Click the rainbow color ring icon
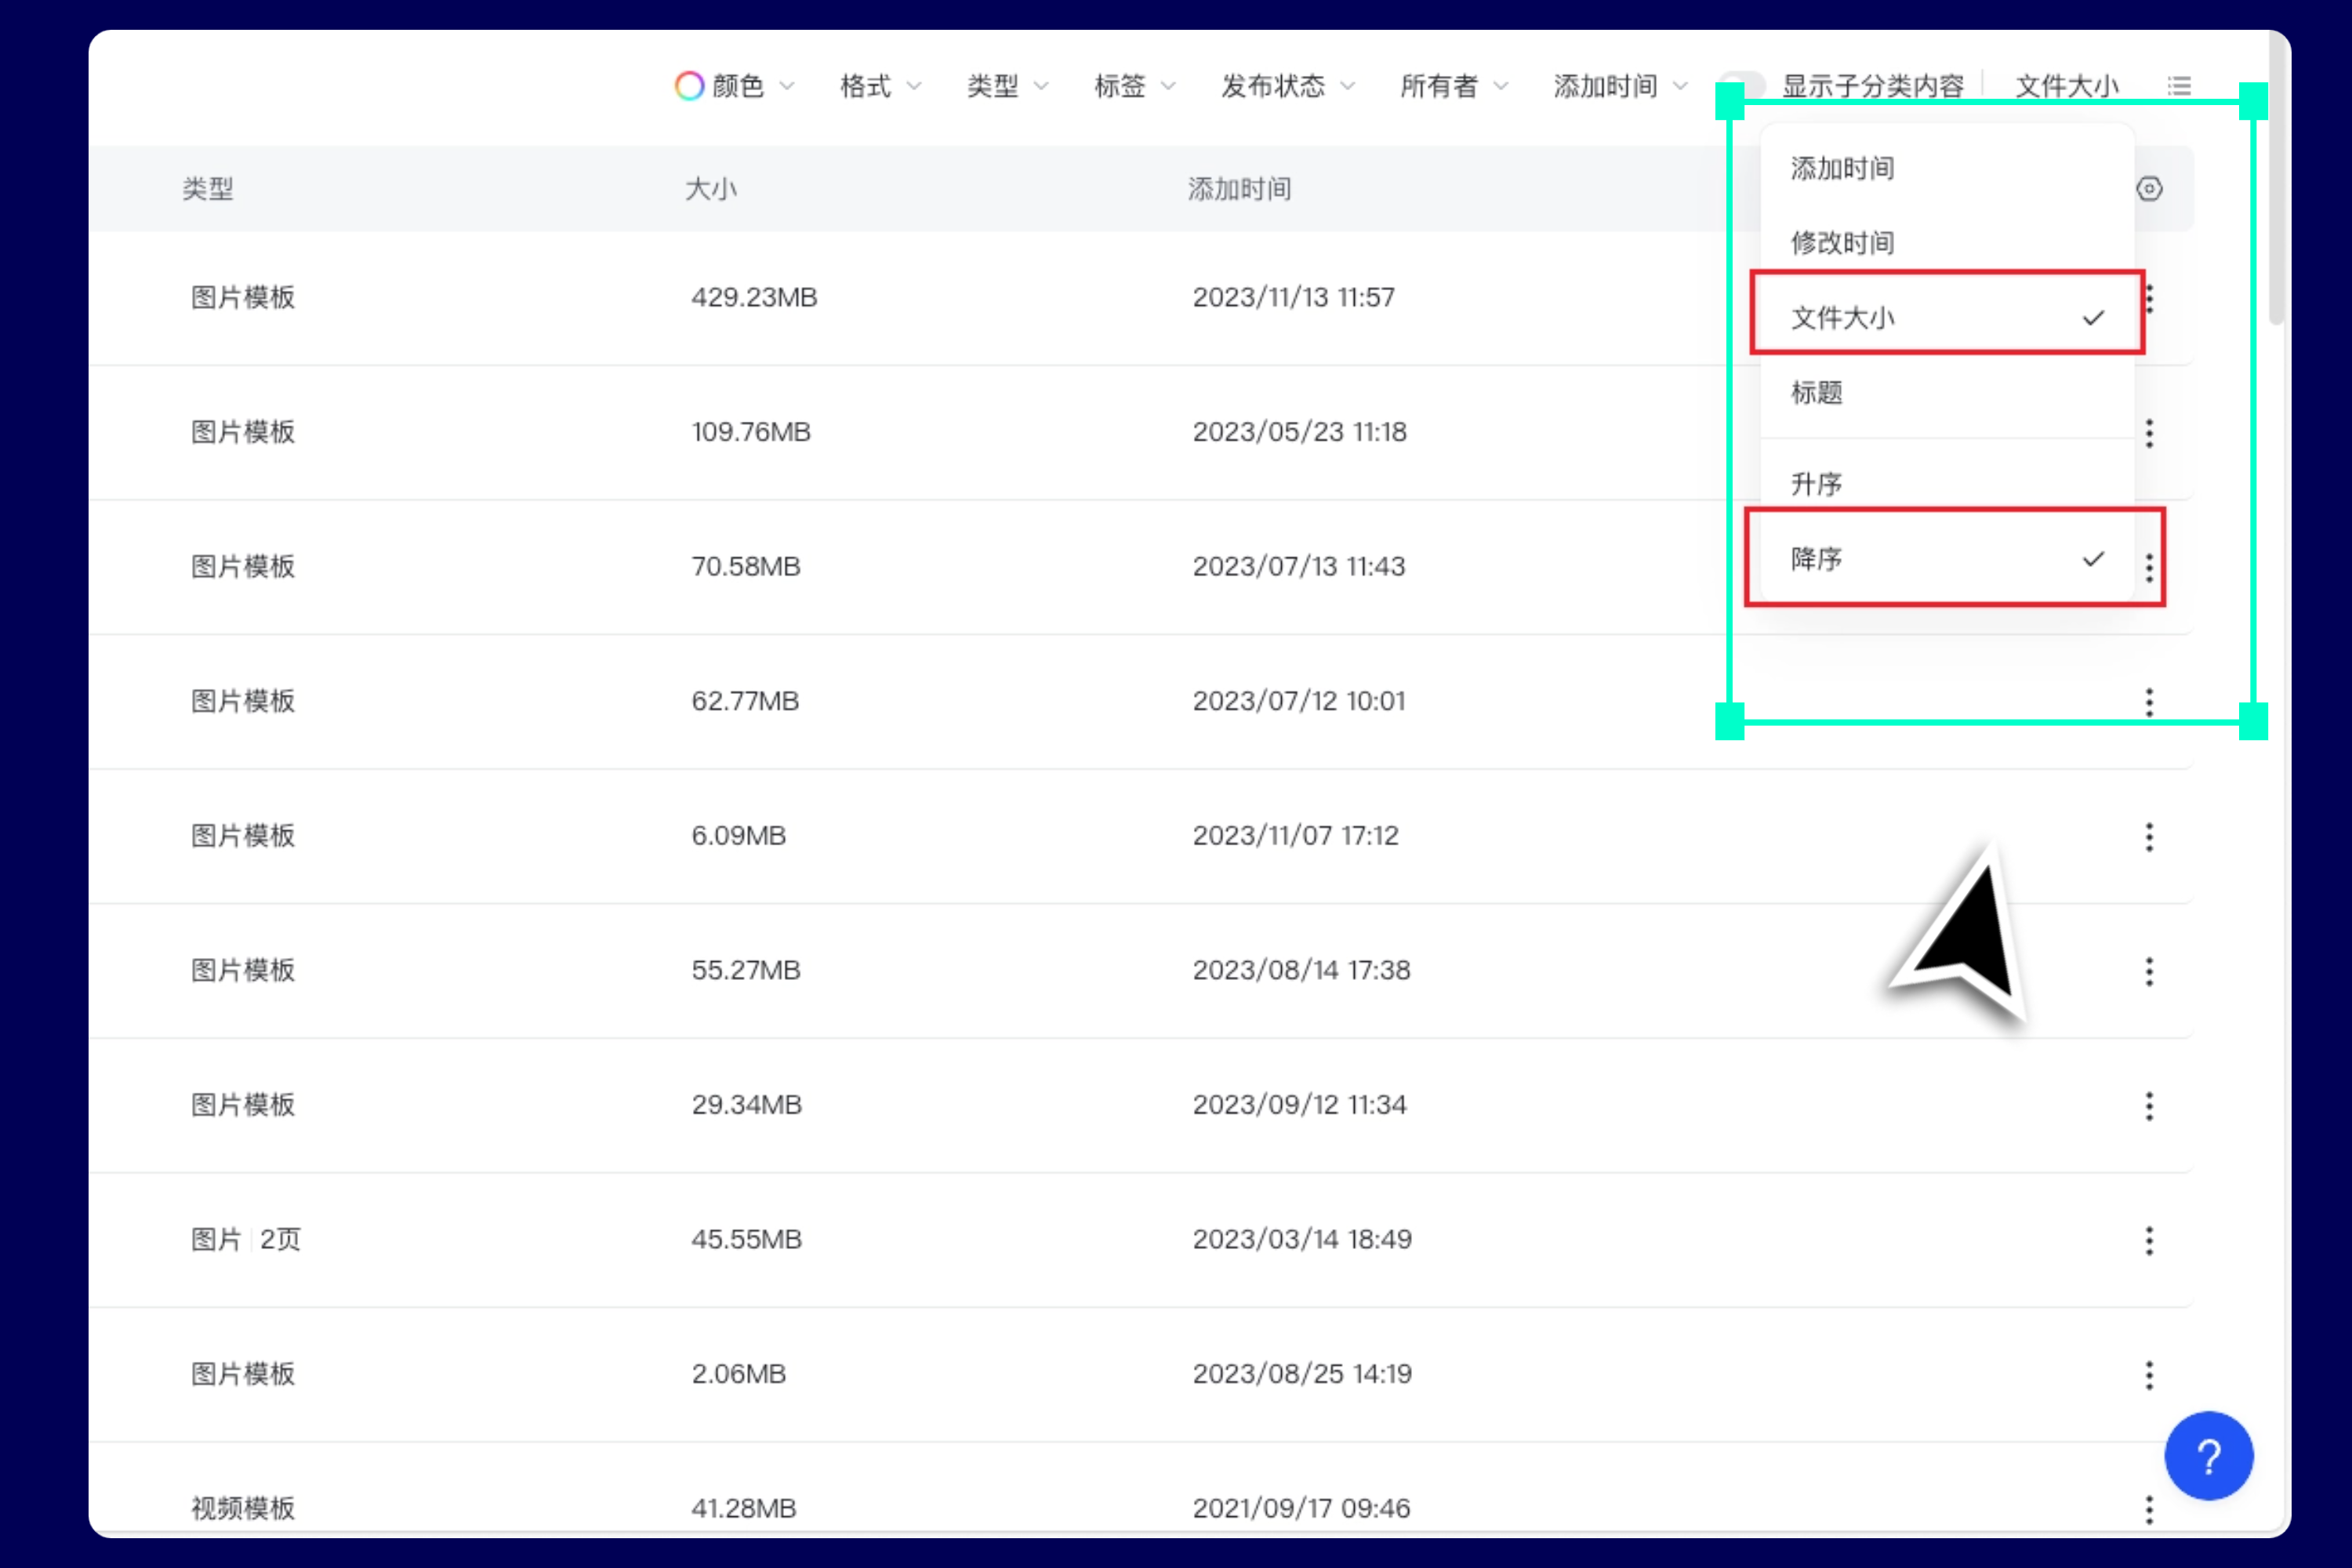 click(x=689, y=86)
